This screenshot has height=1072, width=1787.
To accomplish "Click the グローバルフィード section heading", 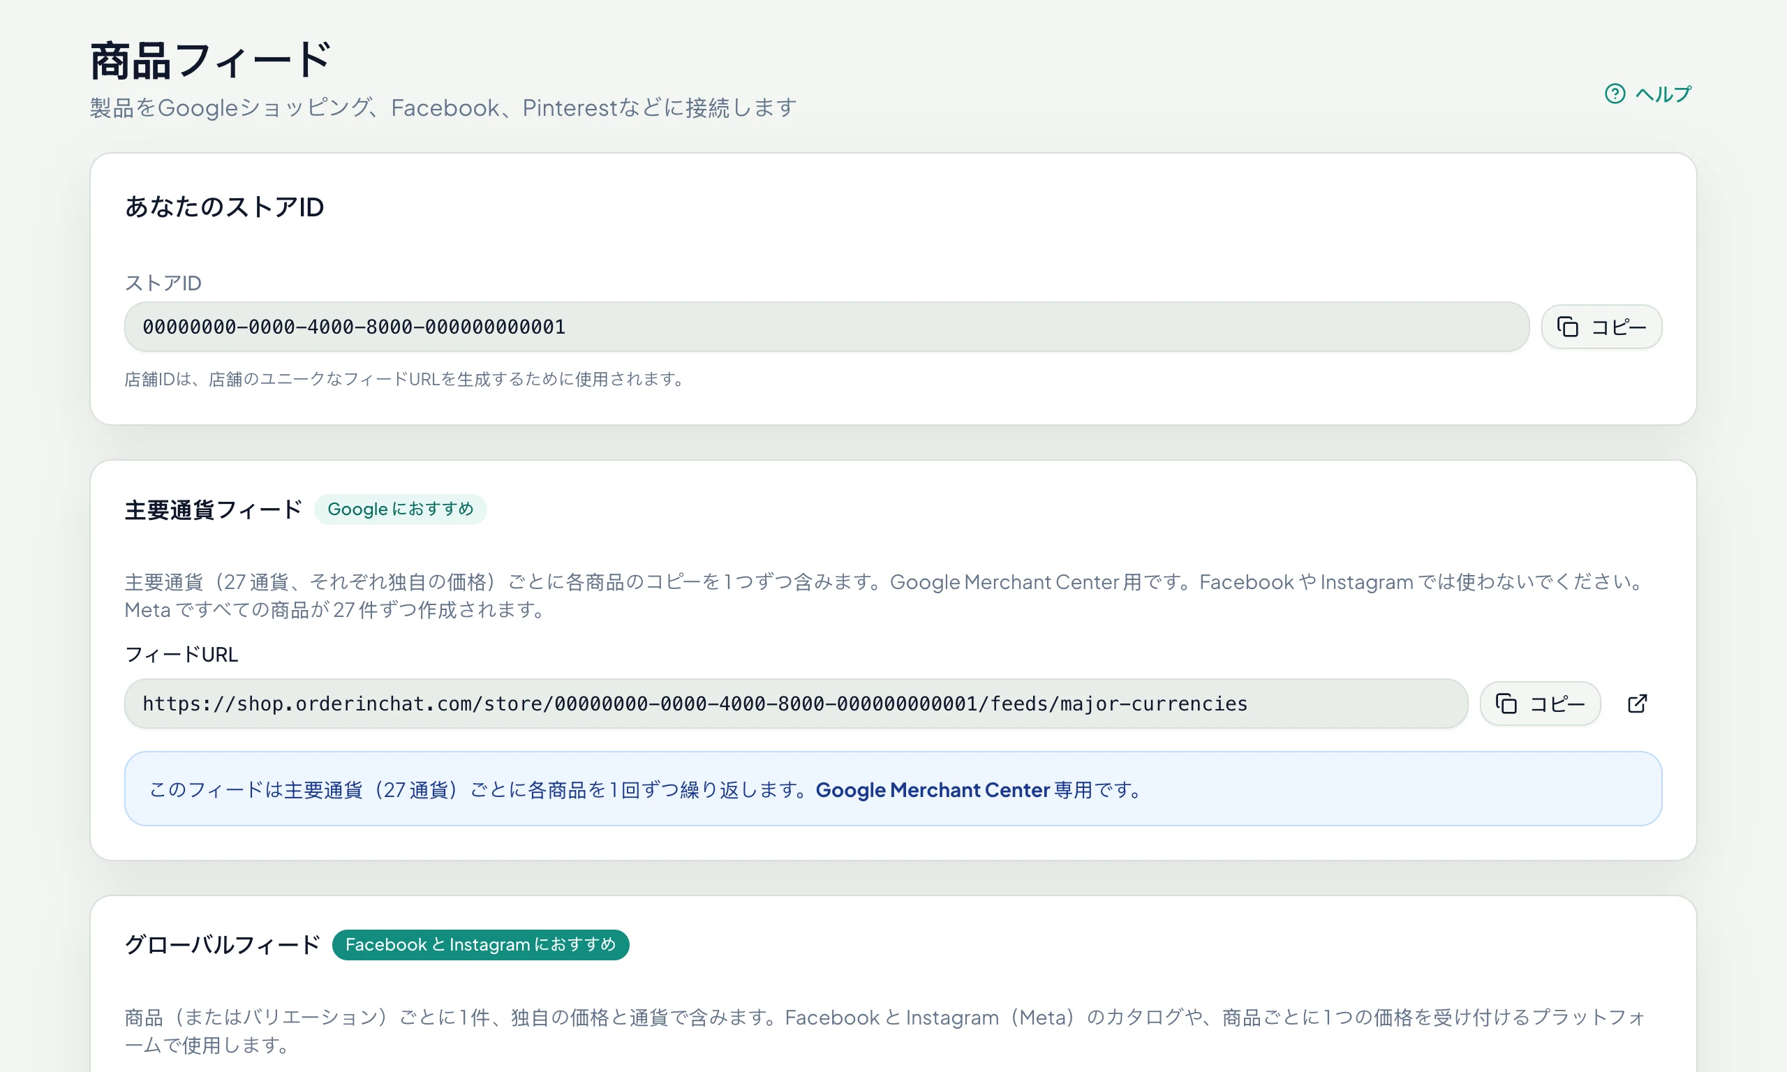I will pyautogui.click(x=223, y=945).
